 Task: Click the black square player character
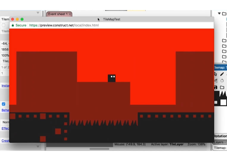pyautogui.click(x=112, y=78)
